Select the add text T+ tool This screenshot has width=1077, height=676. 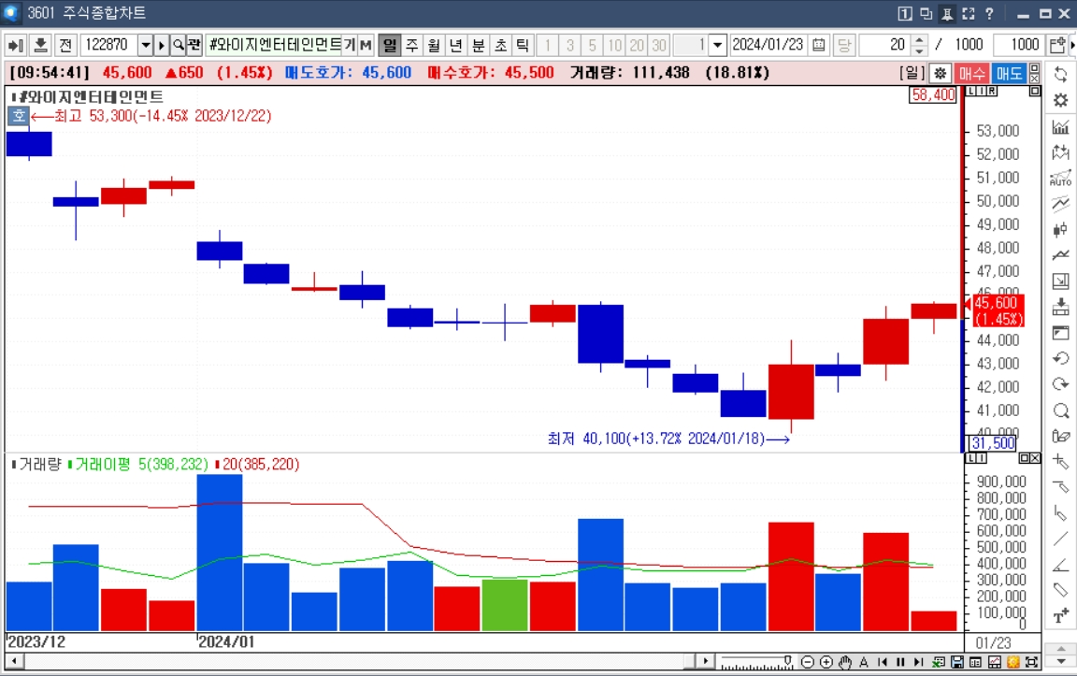1060,616
